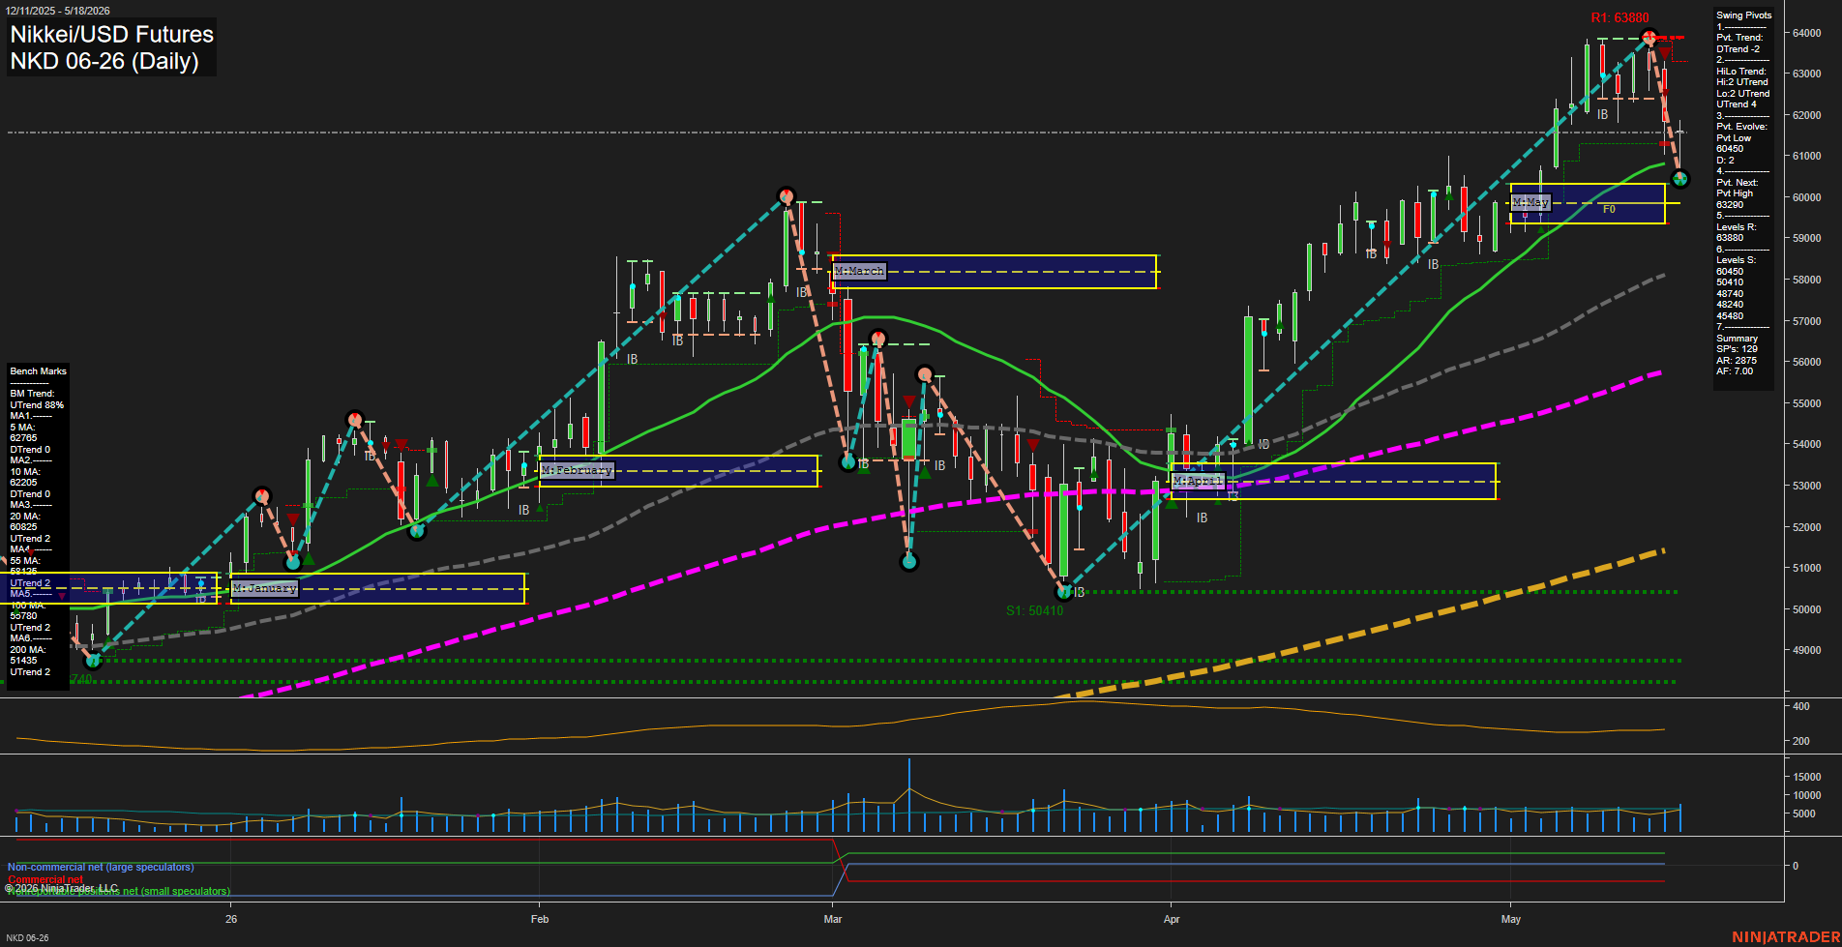The width and height of the screenshot is (1842, 947).
Task: Click the 400 indicator axis label
Action: [x=1801, y=707]
